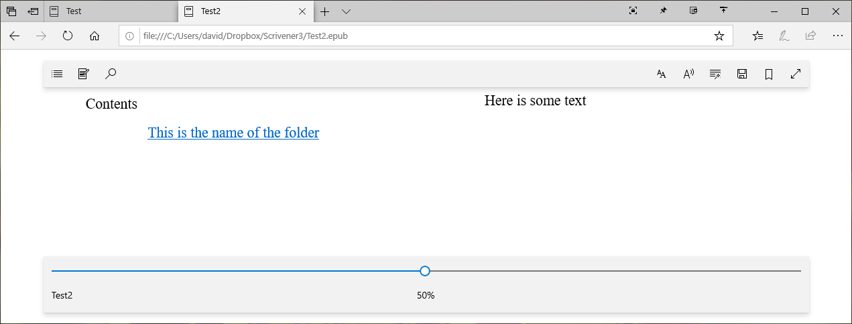Click the search magnifier in reader toolbar
This screenshot has width=852, height=324.
coord(111,74)
